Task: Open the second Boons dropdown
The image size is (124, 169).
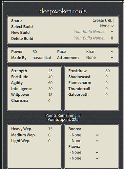Action: click(84, 141)
